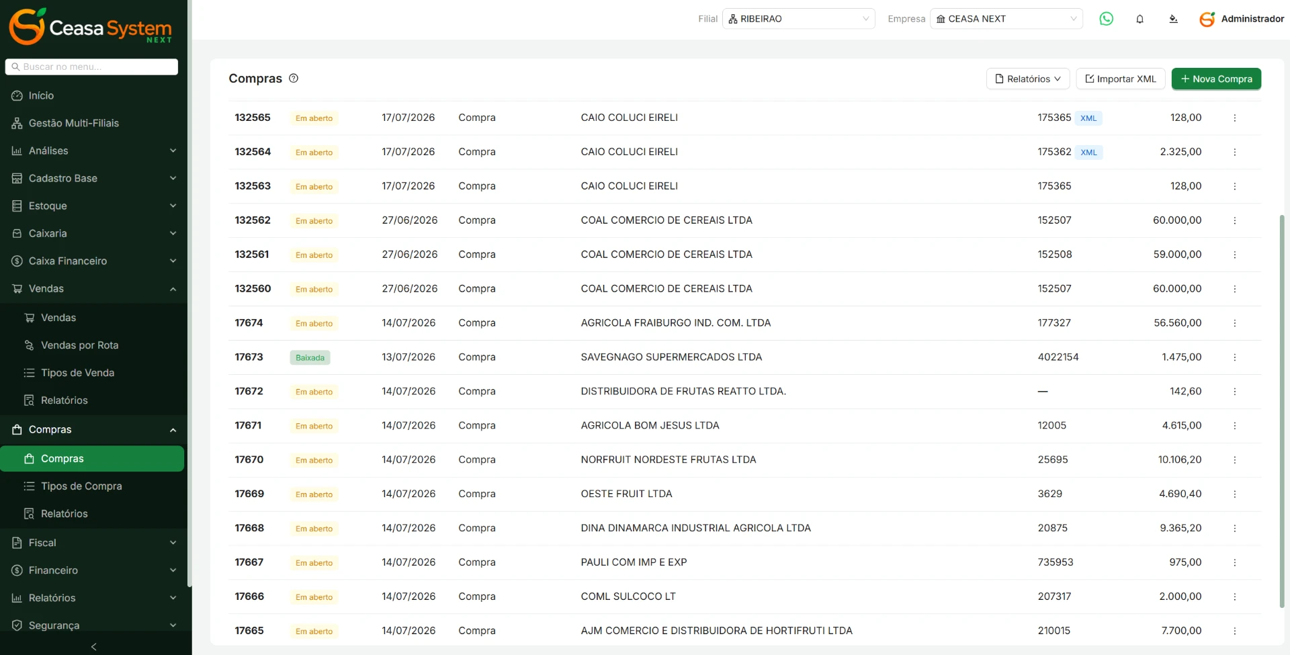This screenshot has height=655, width=1290.
Task: Open row actions menu for purchase 132564
Action: tap(1234, 152)
